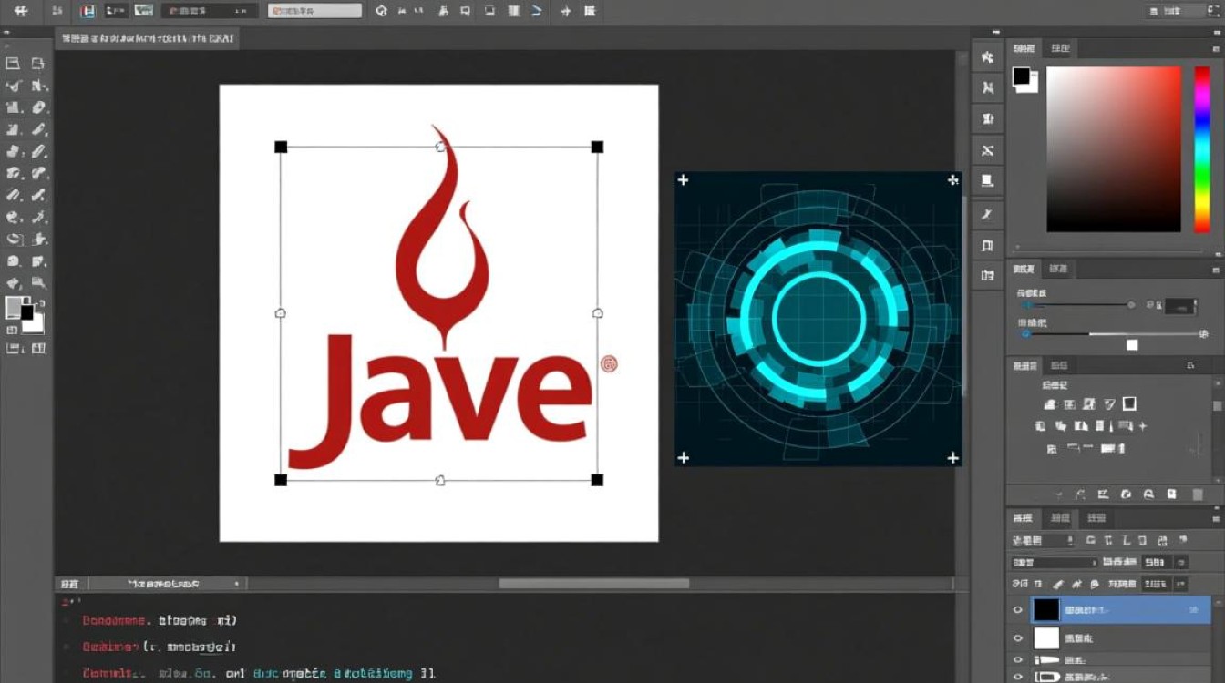This screenshot has width=1225, height=683.
Task: Click the bottom icon in the collapsed panel dock
Action: coord(987,275)
